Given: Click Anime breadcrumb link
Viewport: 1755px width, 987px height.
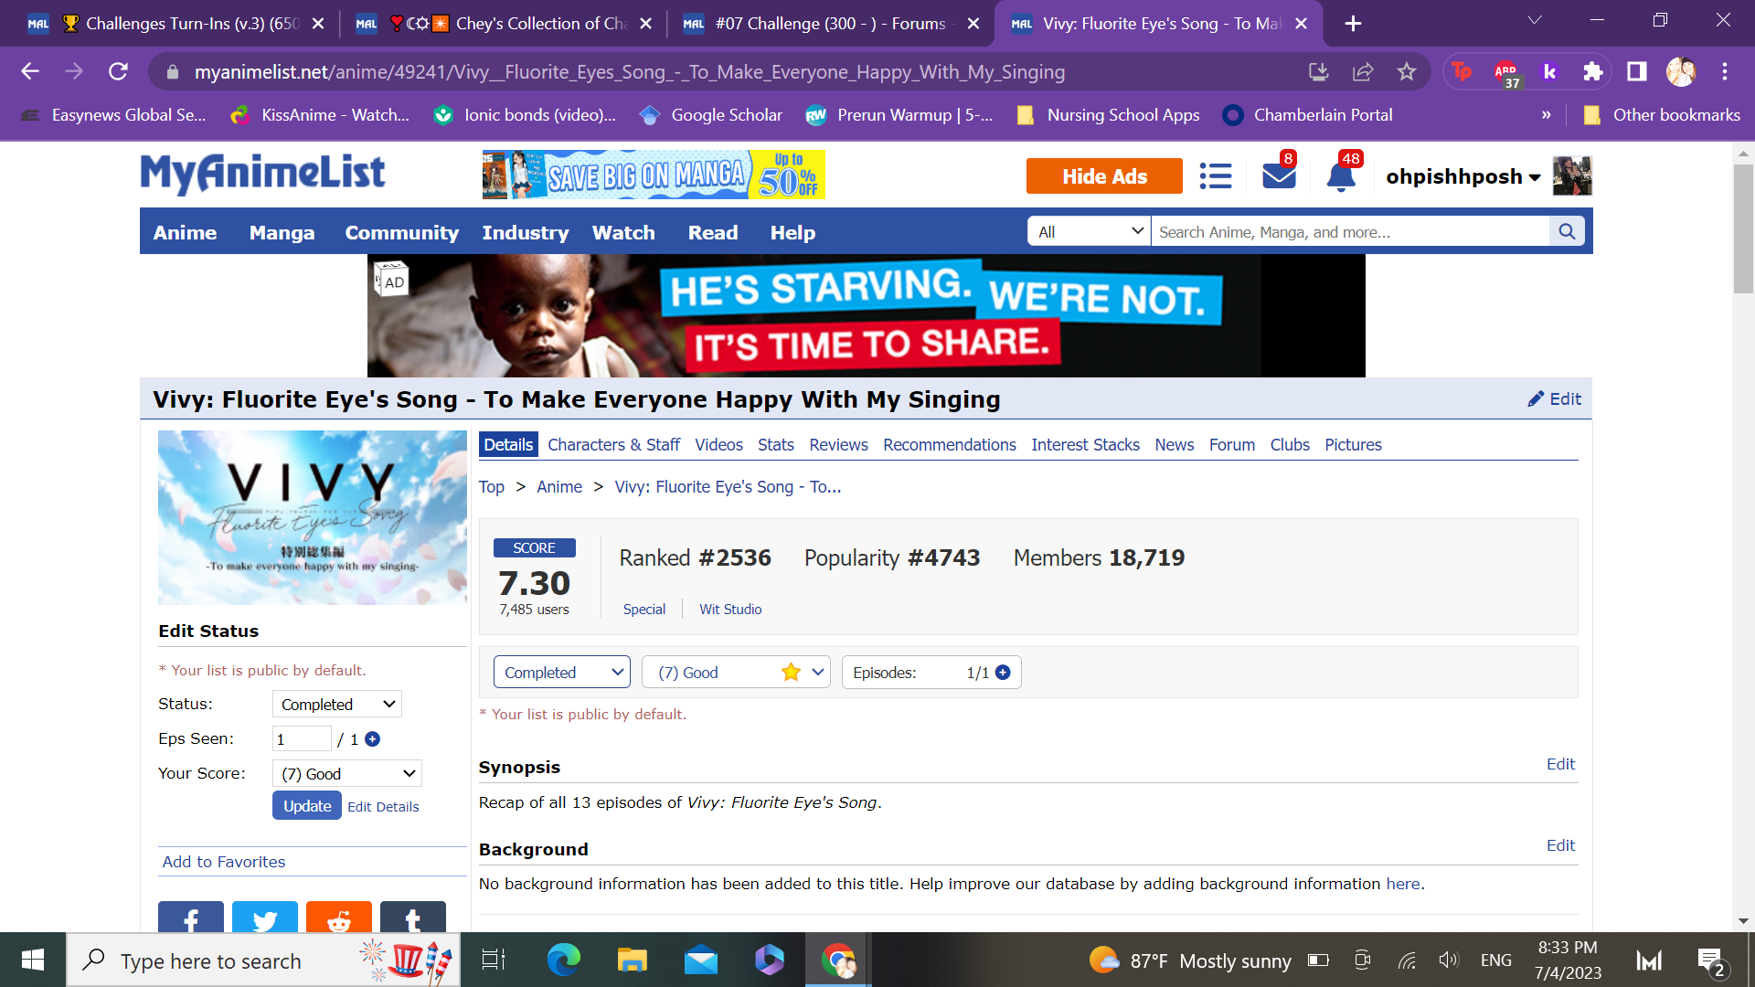Looking at the screenshot, I should (559, 487).
